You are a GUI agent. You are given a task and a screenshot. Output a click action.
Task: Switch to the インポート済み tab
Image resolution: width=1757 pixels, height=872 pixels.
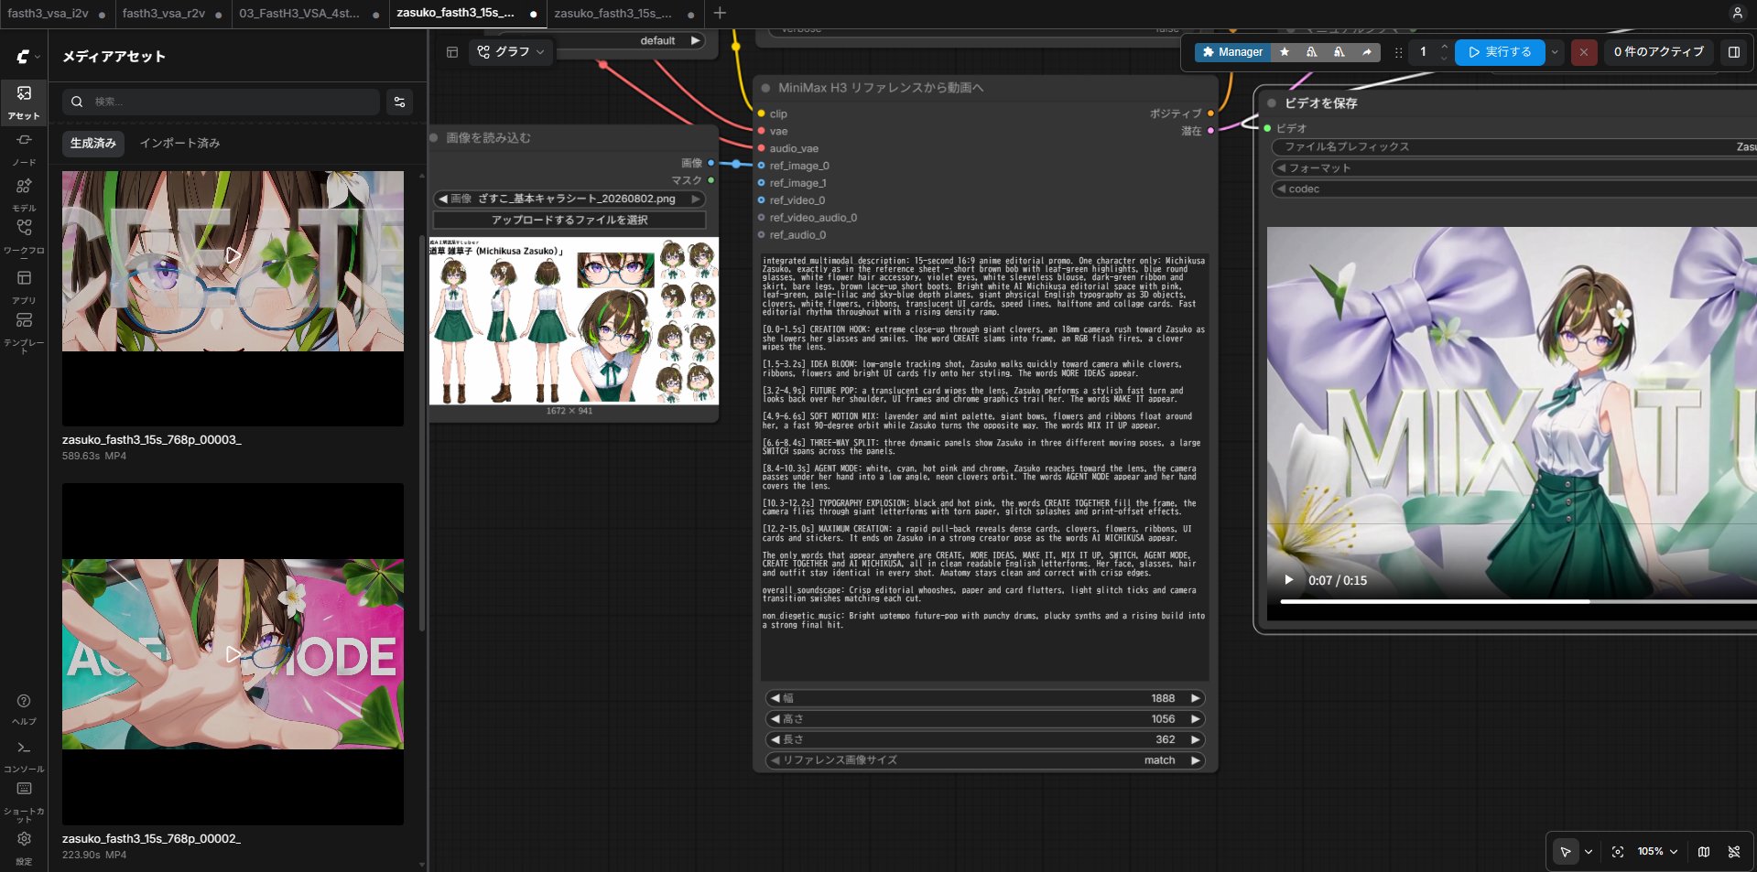[x=179, y=143]
